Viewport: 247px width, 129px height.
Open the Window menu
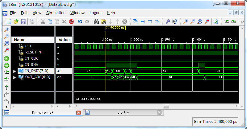[77, 13]
